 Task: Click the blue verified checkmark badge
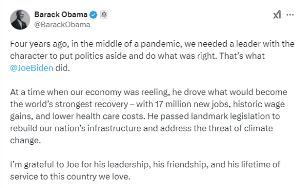93,15
